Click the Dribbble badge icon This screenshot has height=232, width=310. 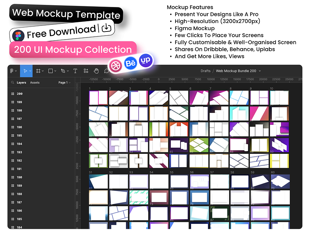tap(115, 65)
